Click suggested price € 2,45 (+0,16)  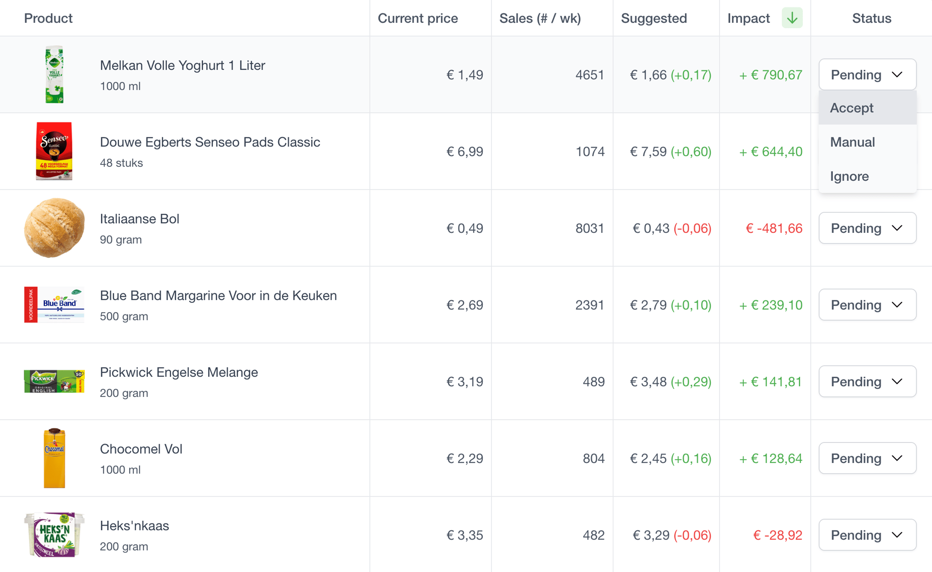coord(671,458)
